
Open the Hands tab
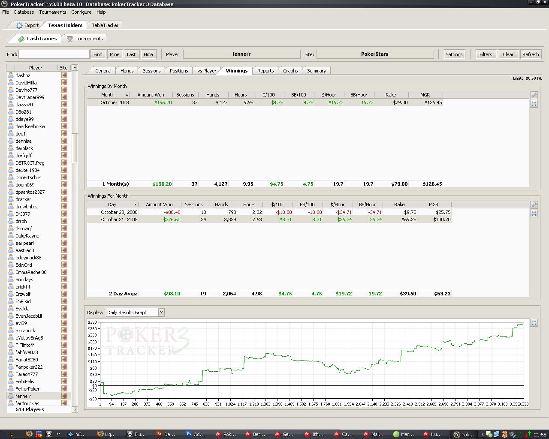[127, 71]
